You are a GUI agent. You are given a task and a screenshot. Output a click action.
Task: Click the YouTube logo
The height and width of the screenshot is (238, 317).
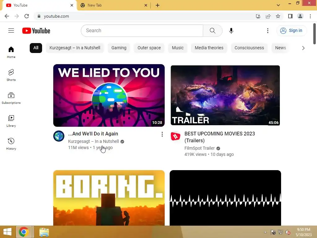pyautogui.click(x=36, y=31)
